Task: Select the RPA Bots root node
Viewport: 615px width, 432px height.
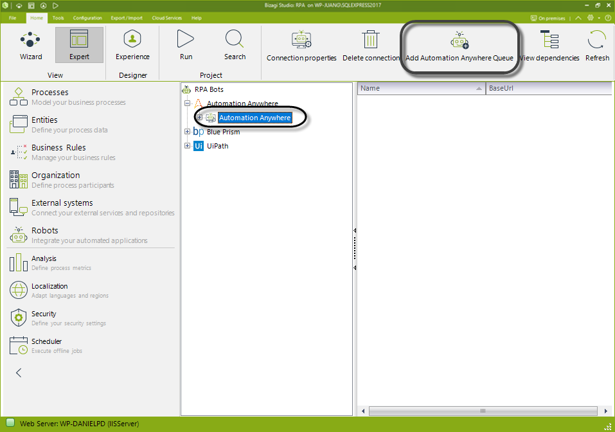Action: click(209, 89)
